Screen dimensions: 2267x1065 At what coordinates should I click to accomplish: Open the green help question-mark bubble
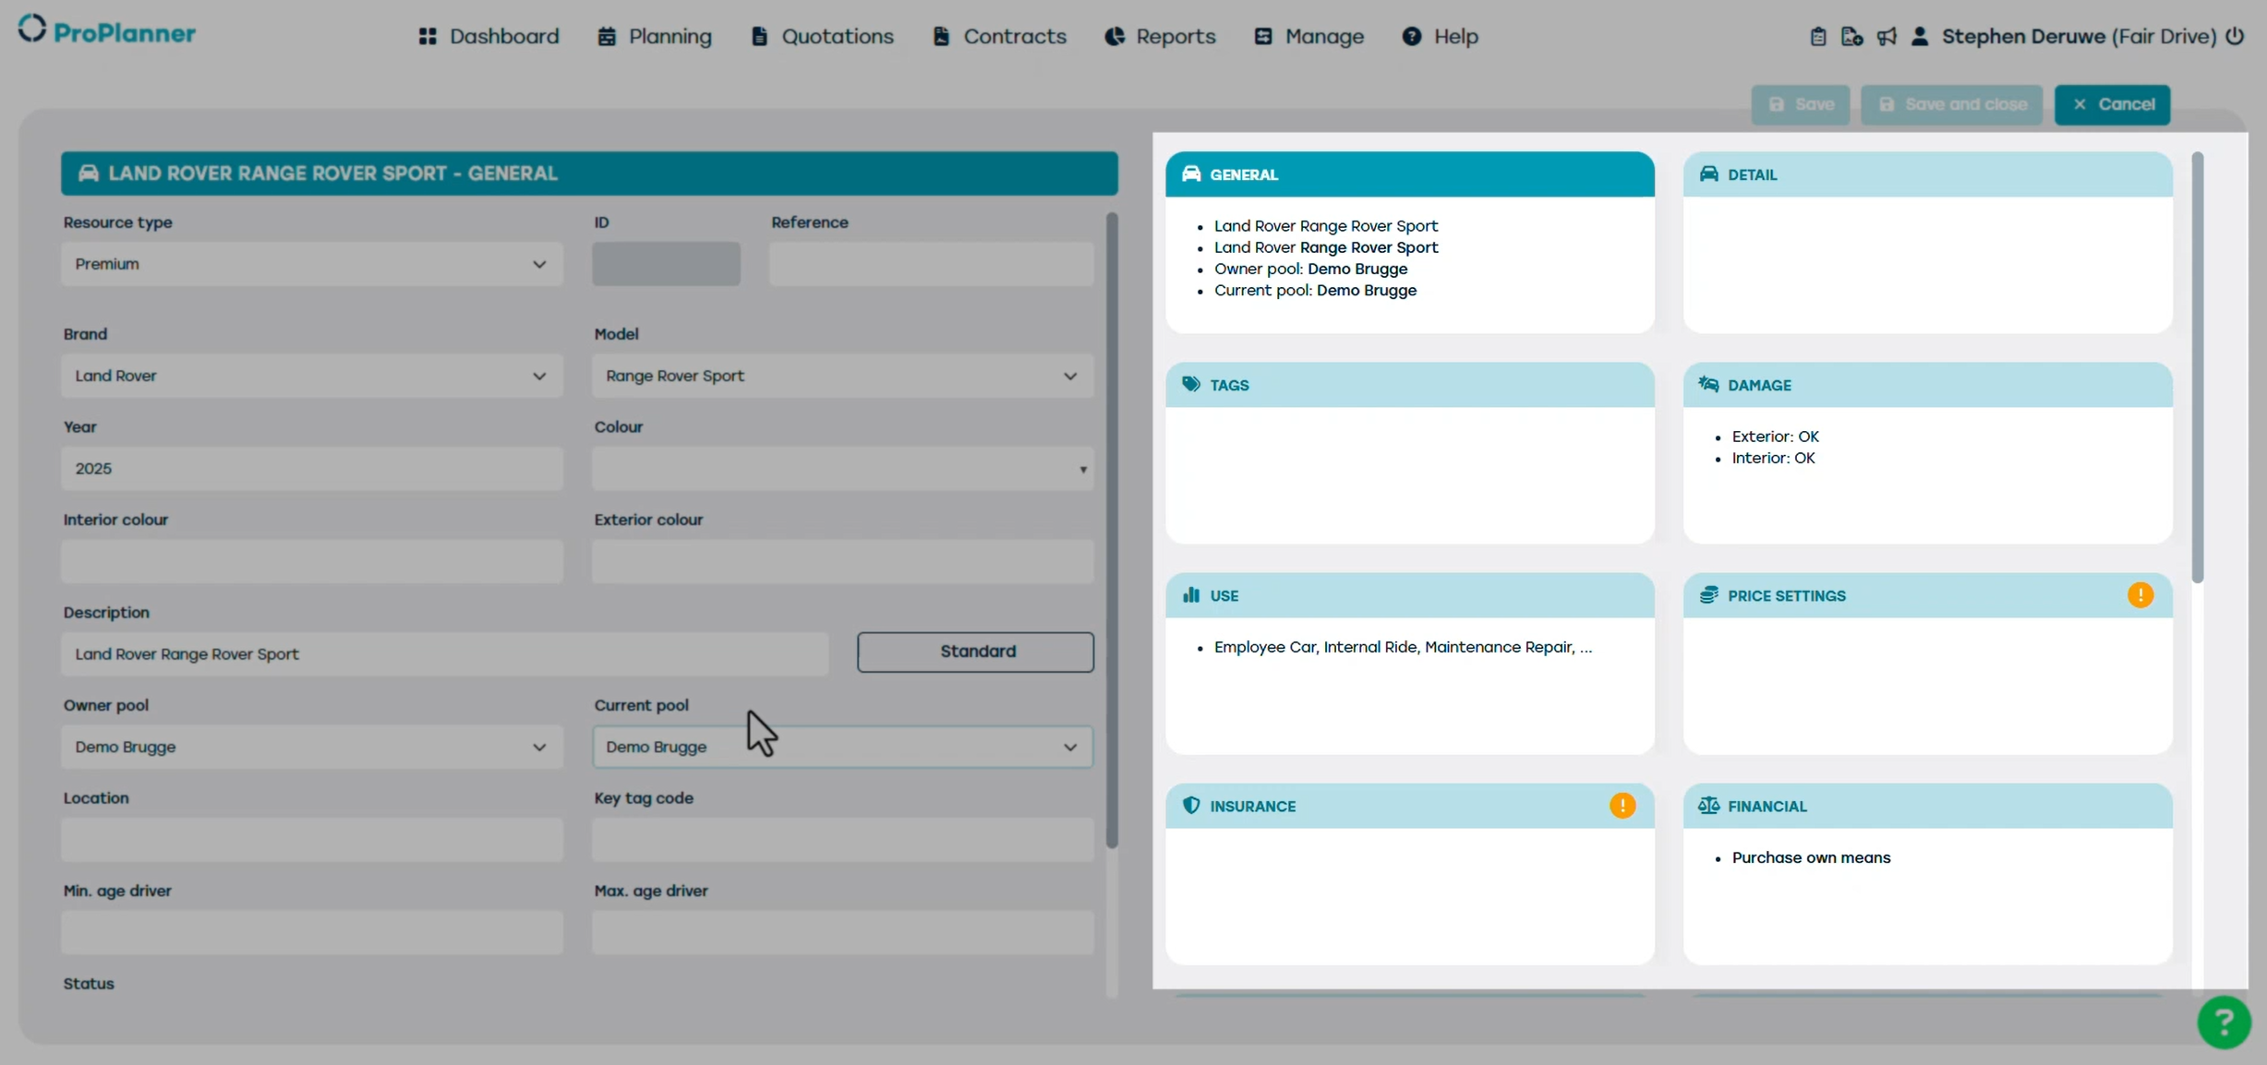tap(2224, 1022)
